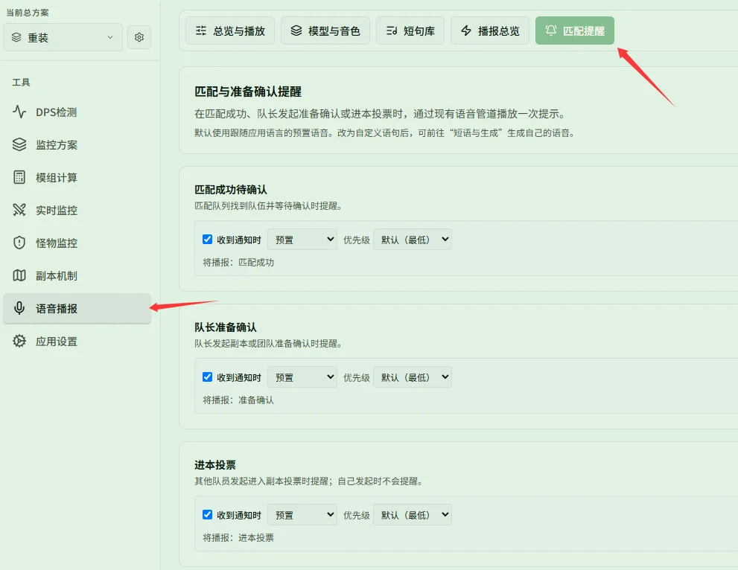Image resolution: width=738 pixels, height=570 pixels.
Task: Click the 匹配成功待确认 section title
Action: (231, 190)
